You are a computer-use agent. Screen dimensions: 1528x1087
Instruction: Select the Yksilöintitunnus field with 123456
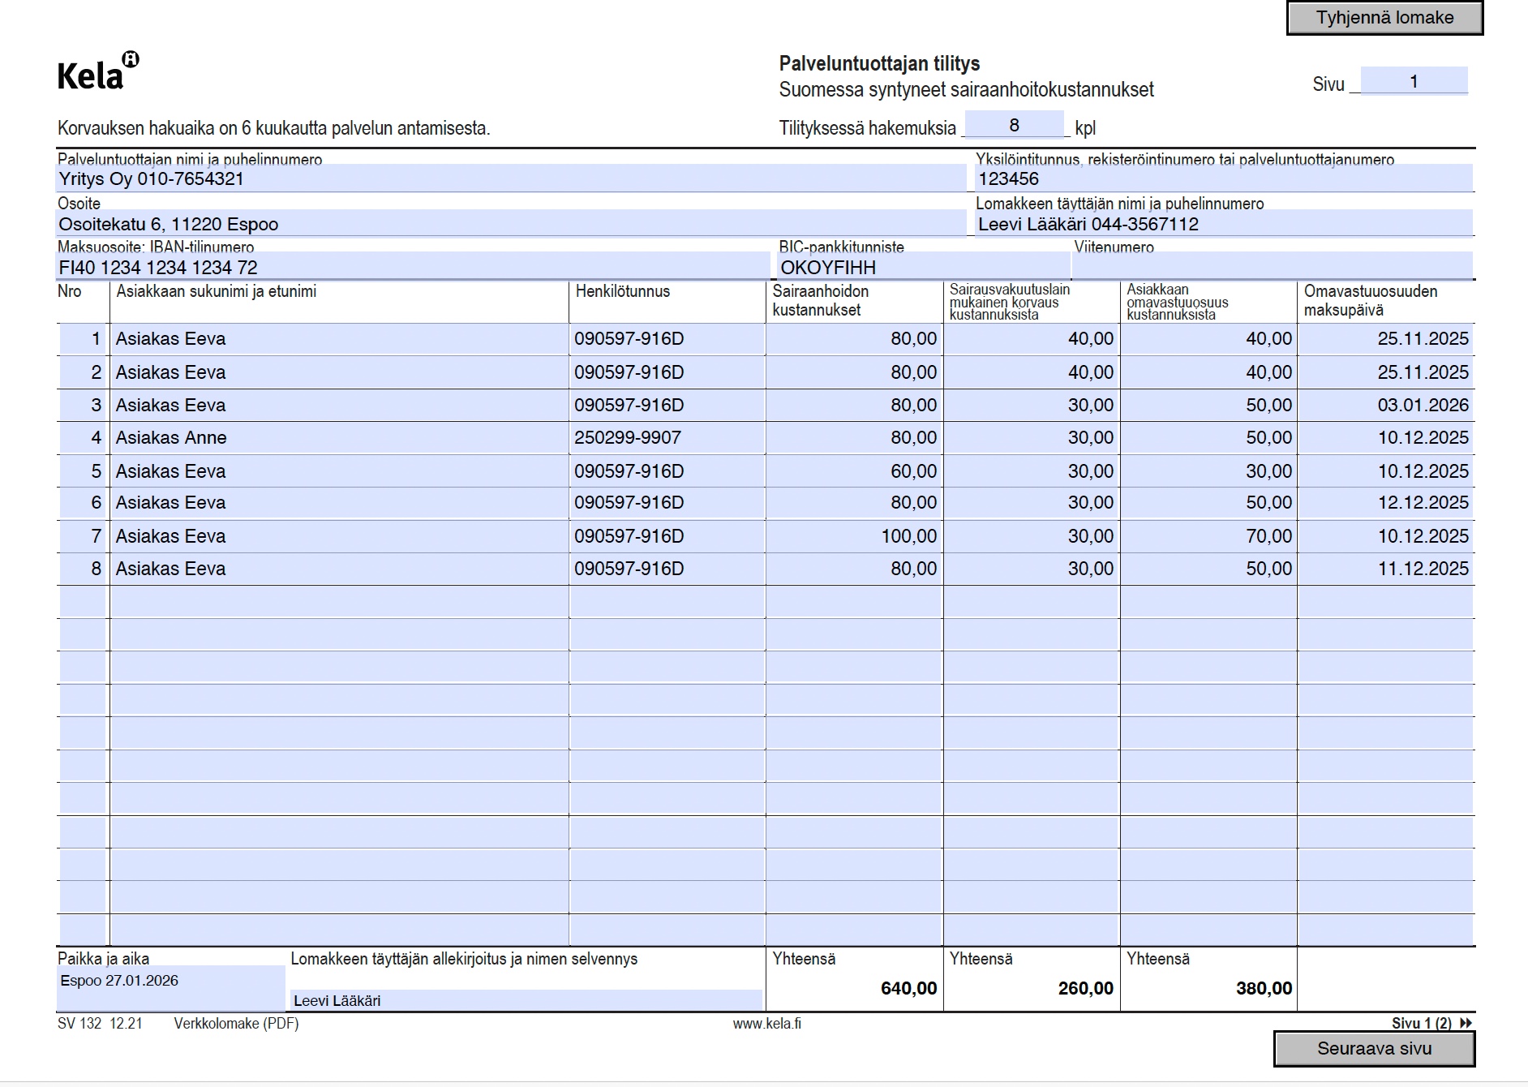point(1224,178)
